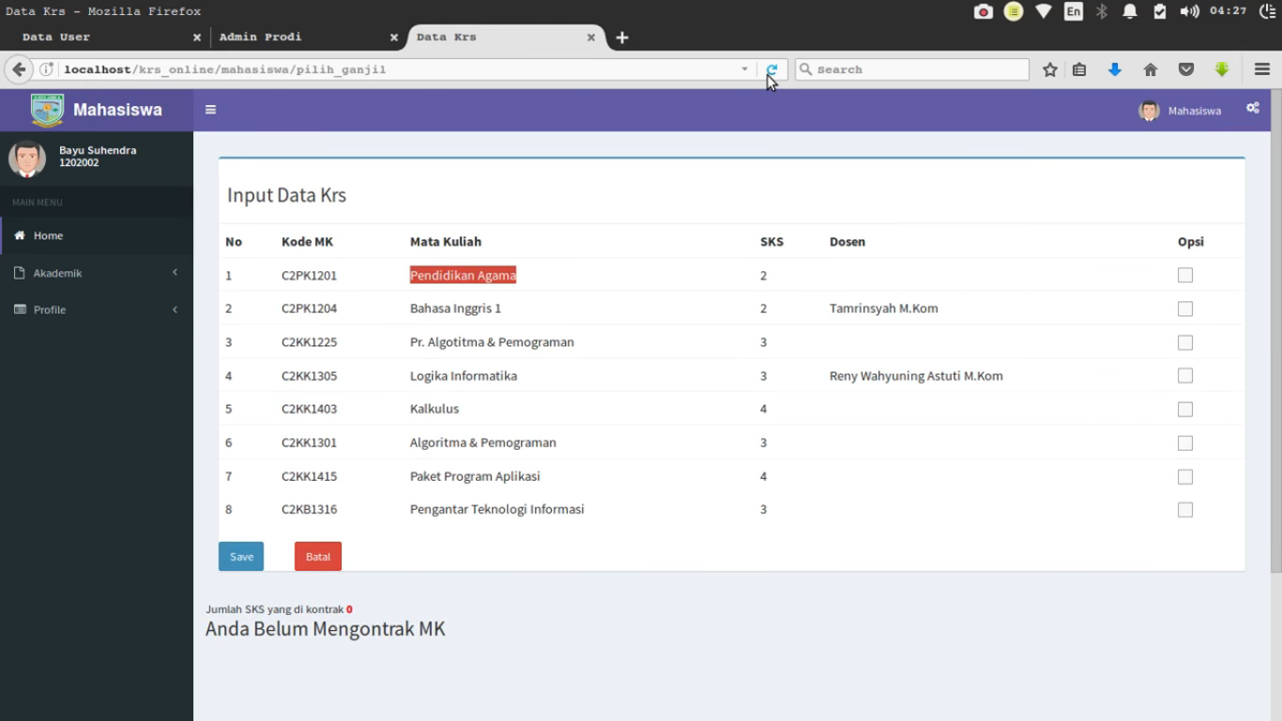
Task: Check the box for Pendidikan Agama
Action: [x=1185, y=275]
